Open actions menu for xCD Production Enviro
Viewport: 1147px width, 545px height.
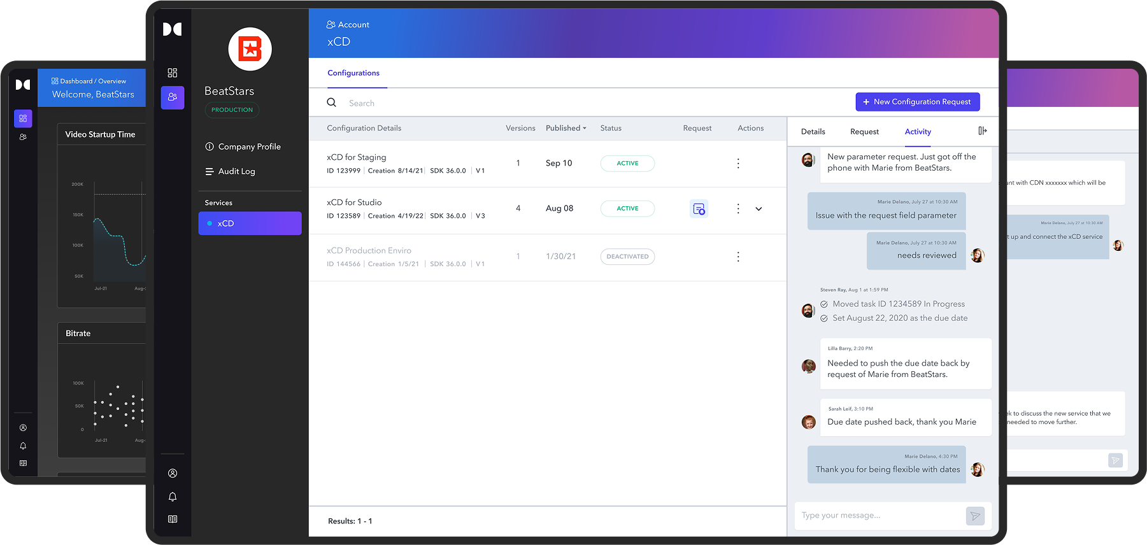(x=738, y=257)
